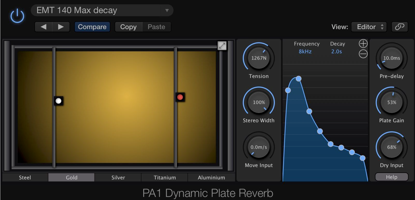The height and width of the screenshot is (200, 415).
Task: Click the link chain icon button
Action: [400, 27]
